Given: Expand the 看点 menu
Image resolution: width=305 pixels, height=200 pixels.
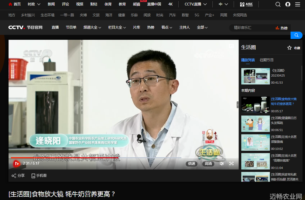Looking at the screenshot, I should pyautogui.click(x=167, y=28).
